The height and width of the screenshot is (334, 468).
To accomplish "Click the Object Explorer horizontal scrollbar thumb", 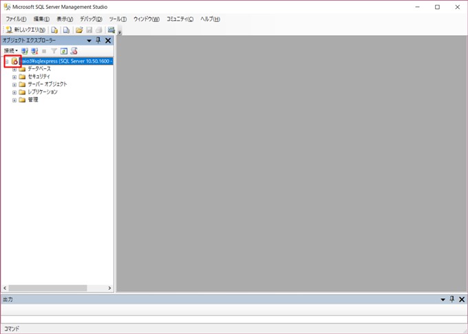I will click(47, 289).
